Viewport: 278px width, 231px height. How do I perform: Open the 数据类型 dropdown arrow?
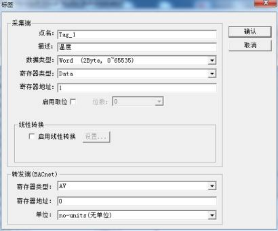(212, 60)
